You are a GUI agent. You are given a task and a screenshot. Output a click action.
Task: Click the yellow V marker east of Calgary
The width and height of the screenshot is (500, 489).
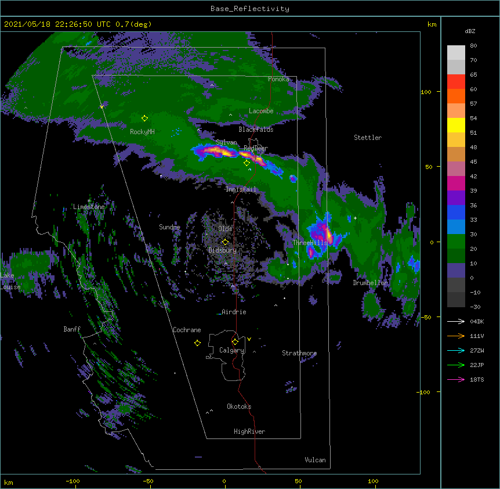coord(249,339)
